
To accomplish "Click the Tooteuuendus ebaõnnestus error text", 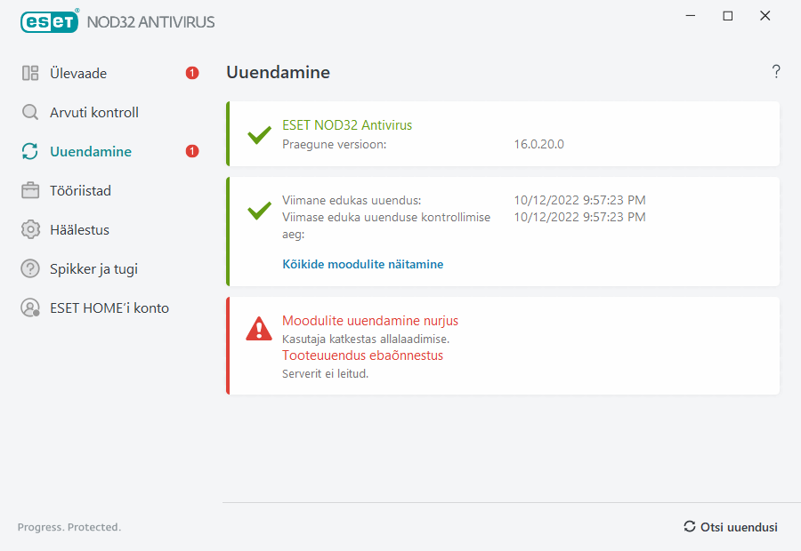I will [x=363, y=355].
